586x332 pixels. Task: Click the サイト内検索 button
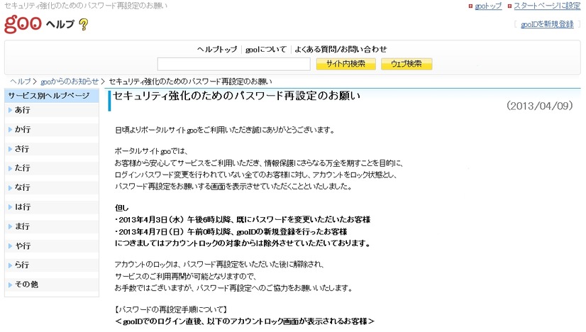345,64
